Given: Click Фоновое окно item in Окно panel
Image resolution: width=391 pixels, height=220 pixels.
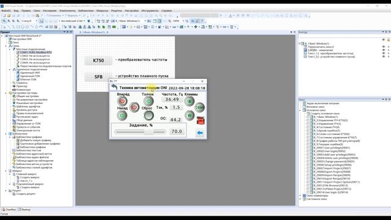Looking at the screenshot, I should pos(315,107).
